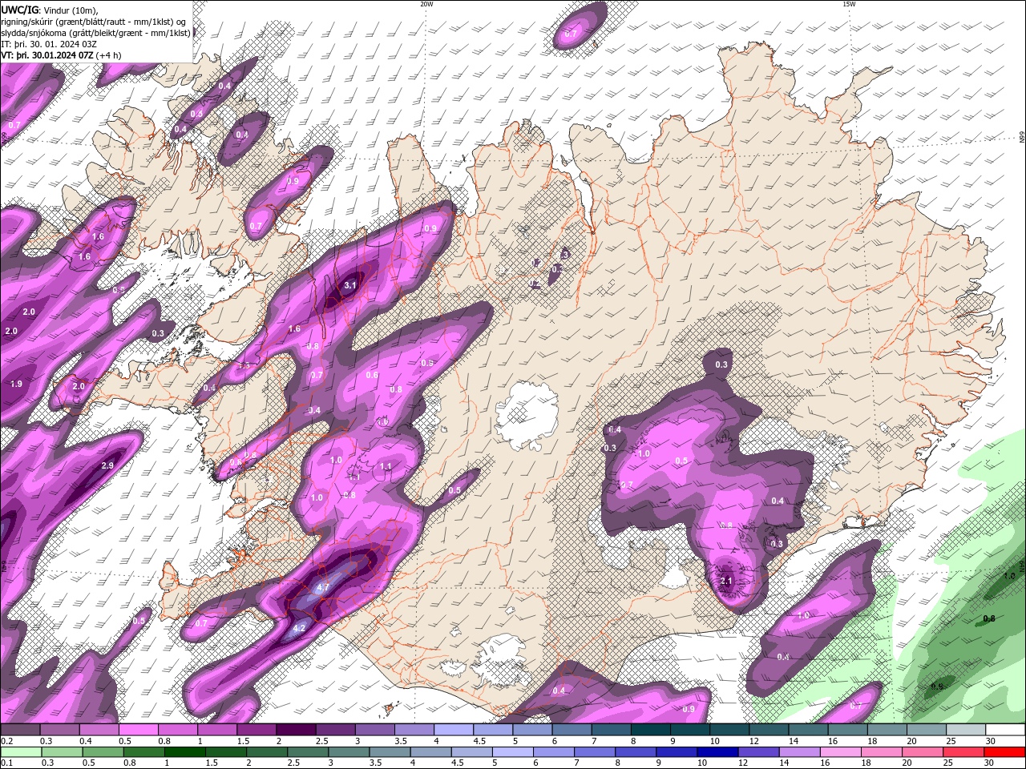Click the white swatch after 30 in upper legend

click(x=1007, y=730)
